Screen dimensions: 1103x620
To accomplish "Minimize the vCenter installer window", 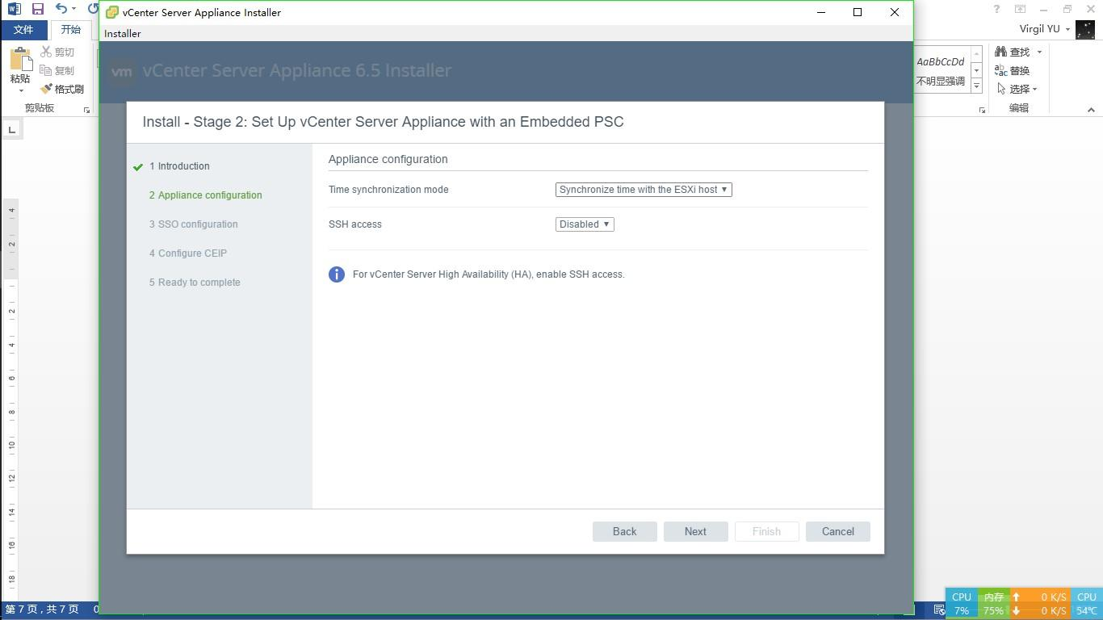I will pos(821,12).
